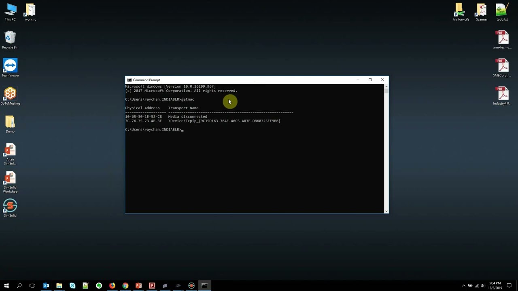The height and width of the screenshot is (291, 518).
Task: Show hidden tray icons
Action: pos(464,286)
